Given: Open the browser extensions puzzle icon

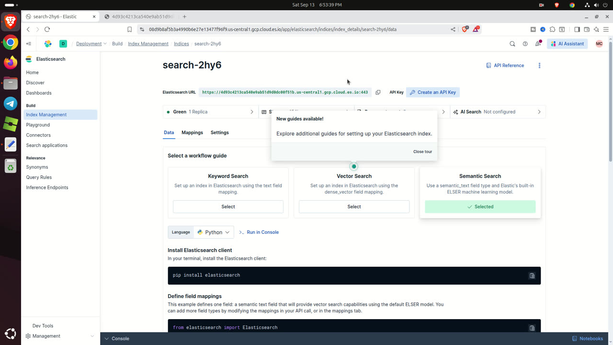Looking at the screenshot, I should 553,29.
